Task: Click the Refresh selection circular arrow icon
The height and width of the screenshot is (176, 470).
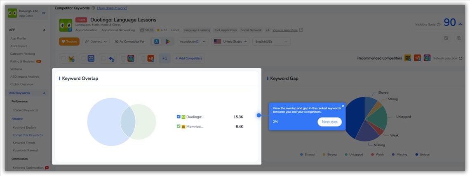Action: pos(461,58)
